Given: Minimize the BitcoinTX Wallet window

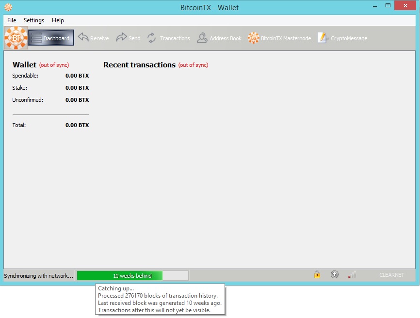Looking at the screenshot, I should click(x=375, y=6).
